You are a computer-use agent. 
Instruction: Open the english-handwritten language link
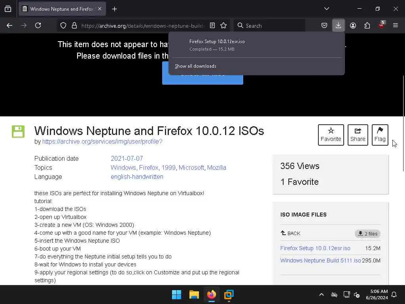[137, 177]
